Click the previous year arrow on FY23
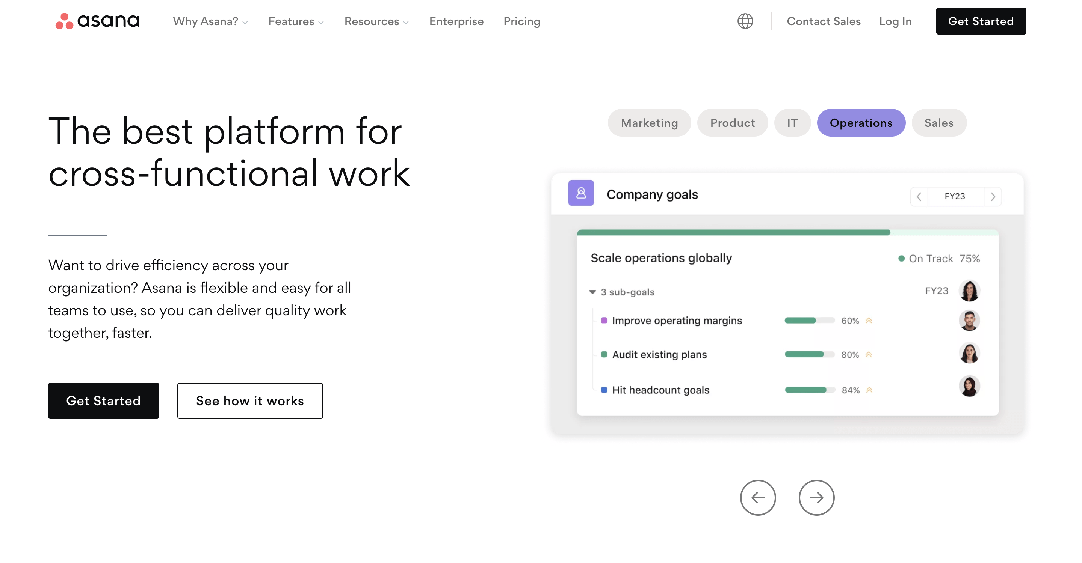The width and height of the screenshot is (1082, 563). click(x=920, y=195)
